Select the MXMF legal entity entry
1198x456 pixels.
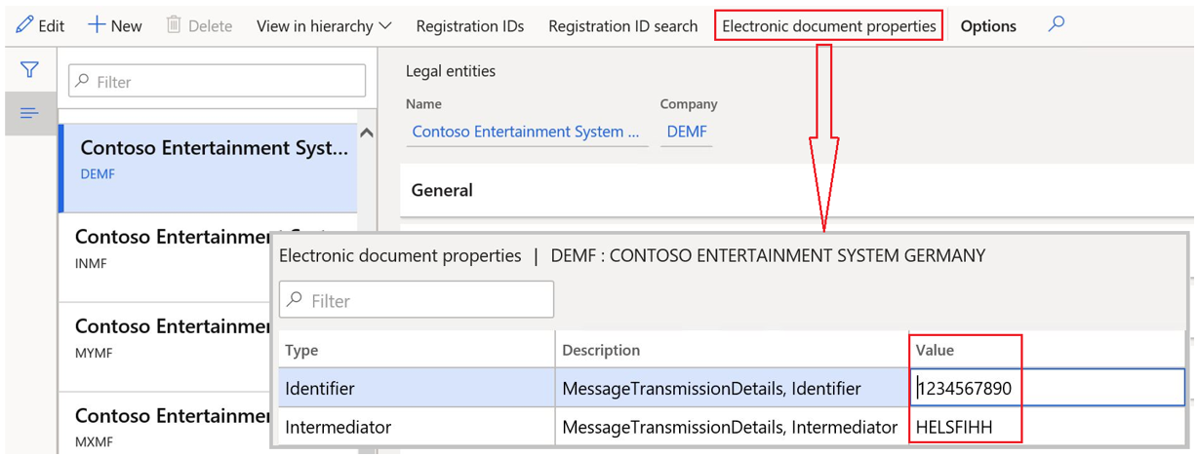(x=164, y=425)
